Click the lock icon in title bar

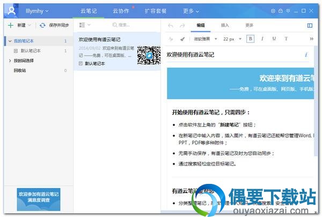point(281,11)
